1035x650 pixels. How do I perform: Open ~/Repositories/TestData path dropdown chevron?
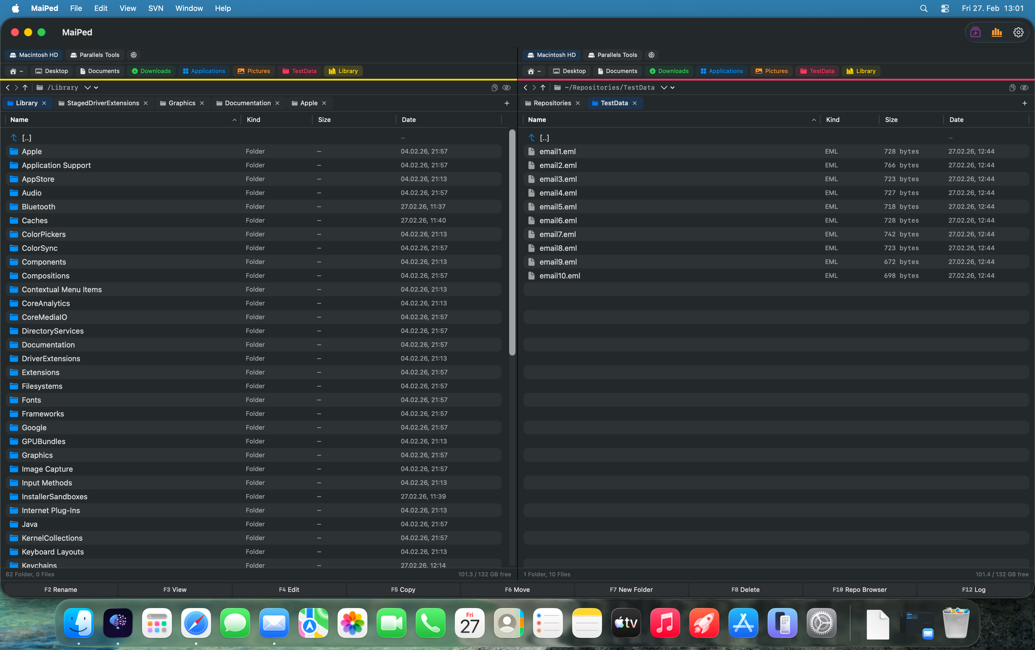click(x=664, y=87)
